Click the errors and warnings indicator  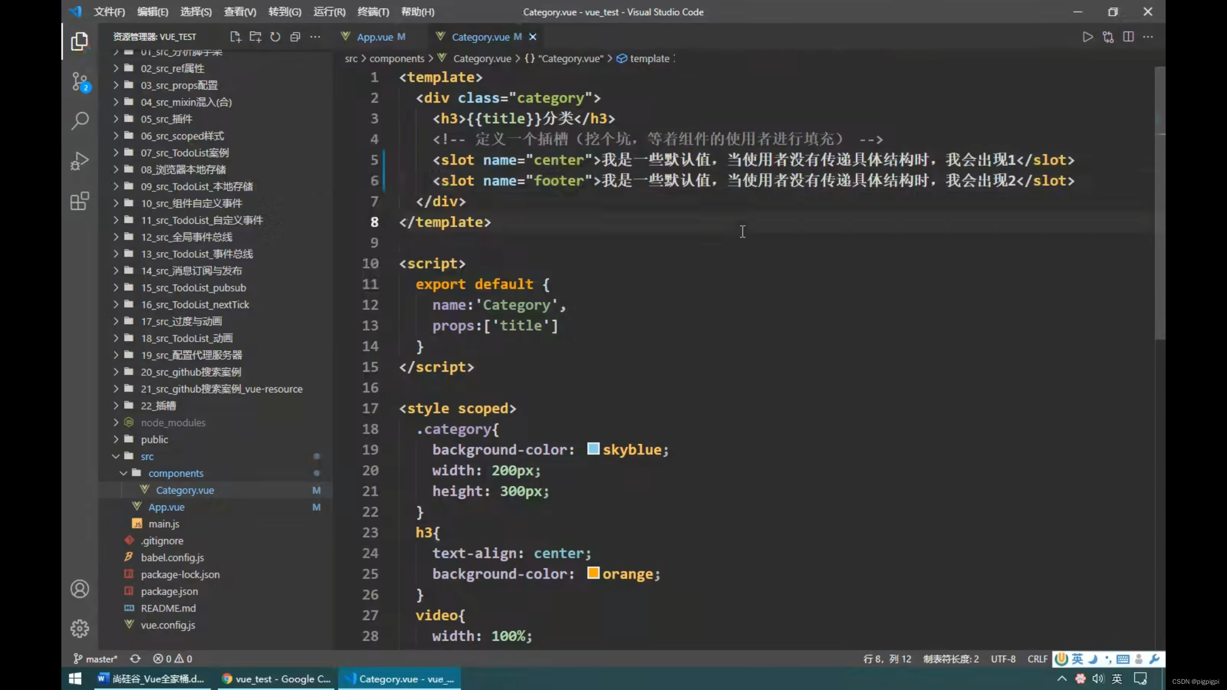pyautogui.click(x=173, y=659)
